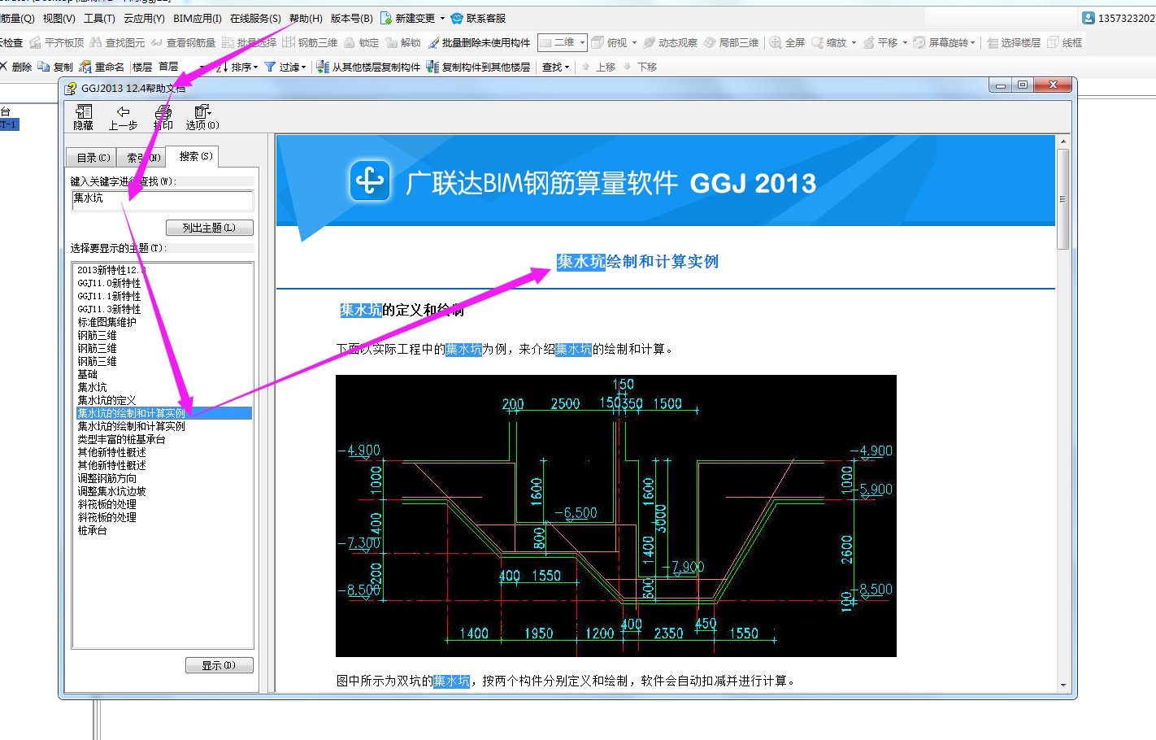Click the 删除 delete button in component toolbar
1156x740 pixels.
coord(15,67)
